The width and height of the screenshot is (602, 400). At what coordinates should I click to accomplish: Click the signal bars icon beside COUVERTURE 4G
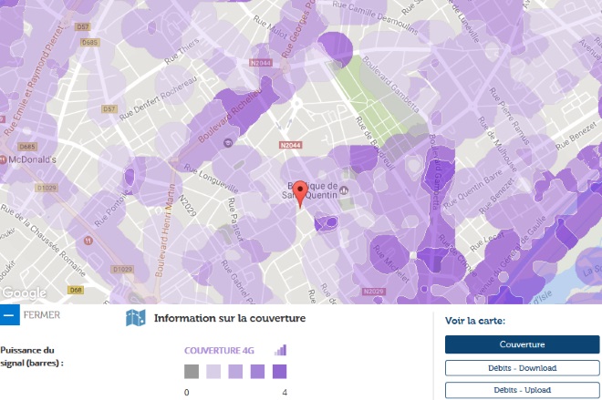pos(280,350)
